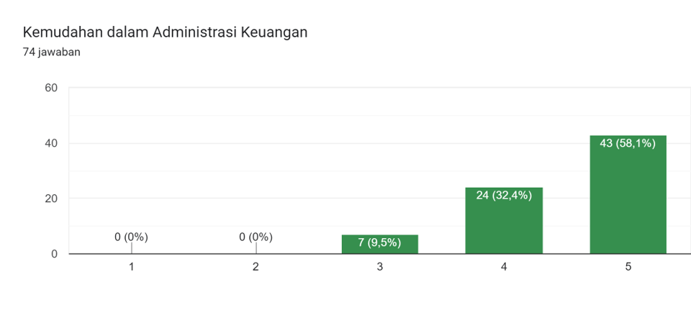The image size is (691, 323).
Task: Click the y-axis value 40
Action: click(x=51, y=143)
